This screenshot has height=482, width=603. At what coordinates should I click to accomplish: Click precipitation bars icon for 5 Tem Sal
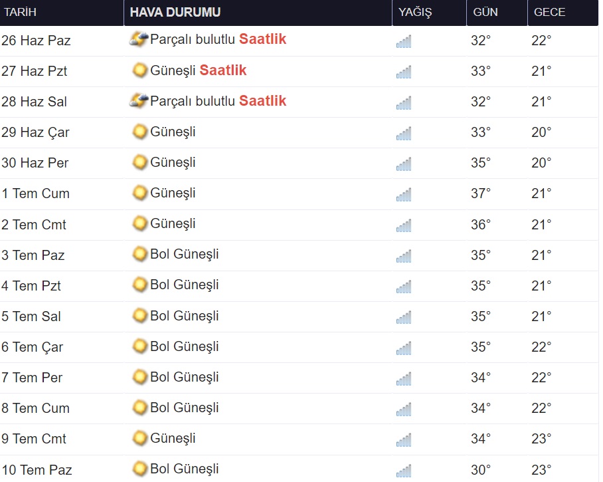(x=404, y=317)
